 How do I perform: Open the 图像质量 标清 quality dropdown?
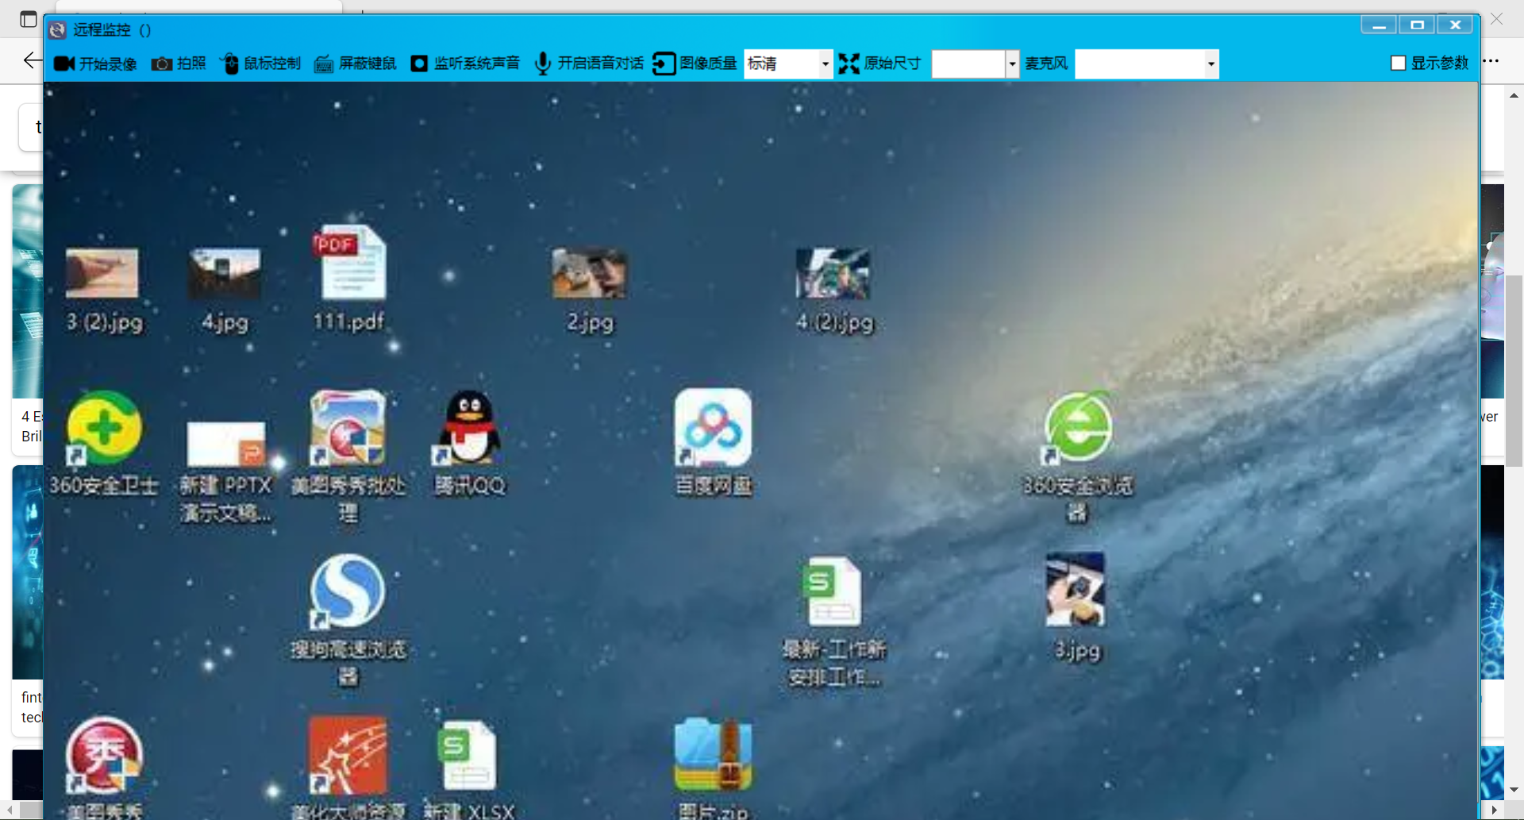click(x=825, y=64)
